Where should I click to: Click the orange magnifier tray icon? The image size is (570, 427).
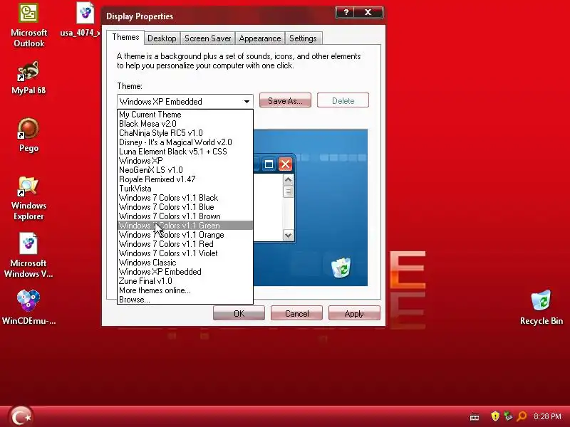coord(522,416)
